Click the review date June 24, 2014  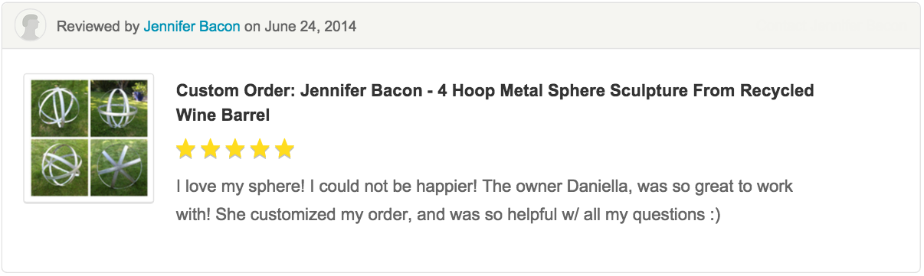pos(310,27)
